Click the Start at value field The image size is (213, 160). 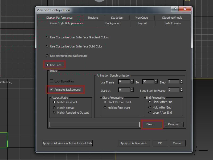(124, 90)
